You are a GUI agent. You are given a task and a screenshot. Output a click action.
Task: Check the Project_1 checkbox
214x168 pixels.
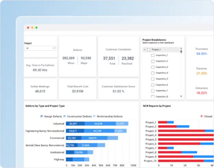(149, 50)
